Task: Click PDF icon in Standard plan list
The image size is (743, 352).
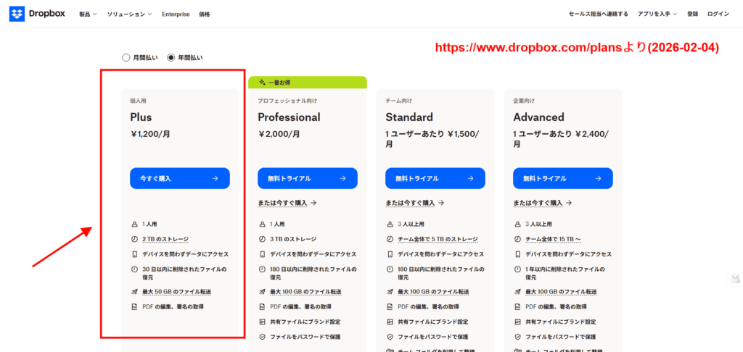Action: (x=390, y=306)
